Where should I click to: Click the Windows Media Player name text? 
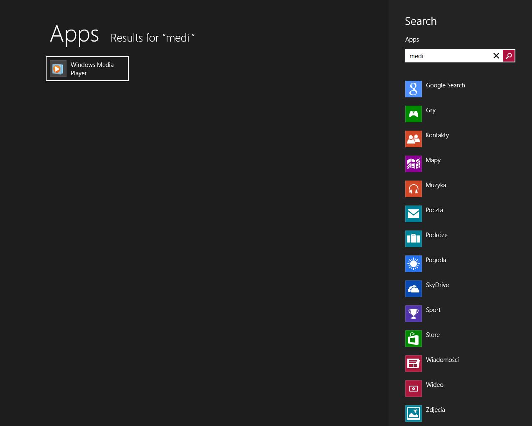(92, 69)
